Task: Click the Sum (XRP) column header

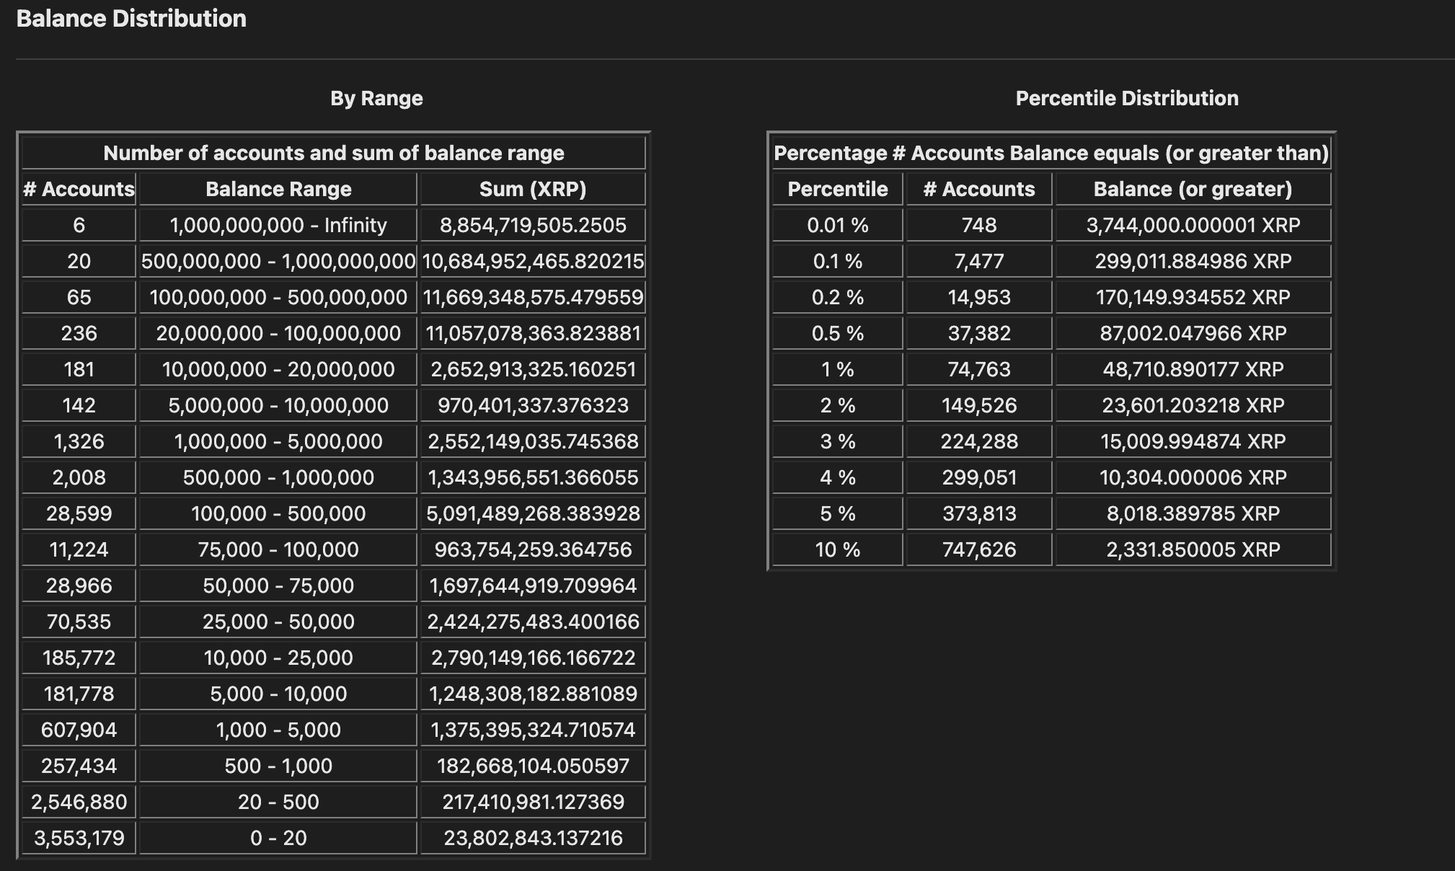Action: [533, 189]
